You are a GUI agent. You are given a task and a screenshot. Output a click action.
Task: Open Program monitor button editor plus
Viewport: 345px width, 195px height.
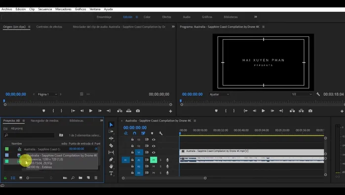pyautogui.click(x=342, y=111)
